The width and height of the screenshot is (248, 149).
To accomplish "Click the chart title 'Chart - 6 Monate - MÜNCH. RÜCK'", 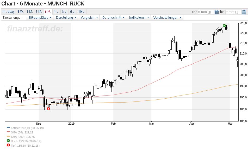I will click(43, 4).
